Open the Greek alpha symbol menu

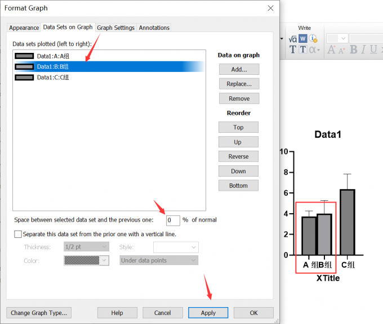314,49
